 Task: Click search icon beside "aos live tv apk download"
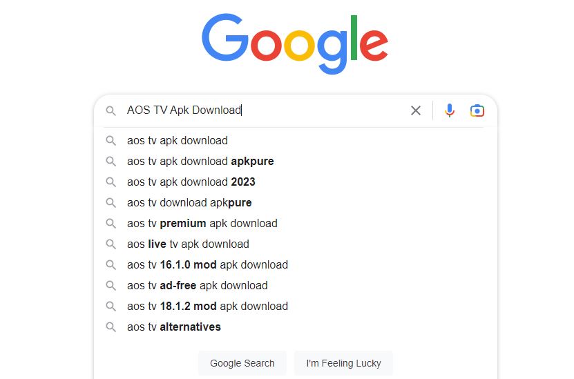[x=111, y=244]
